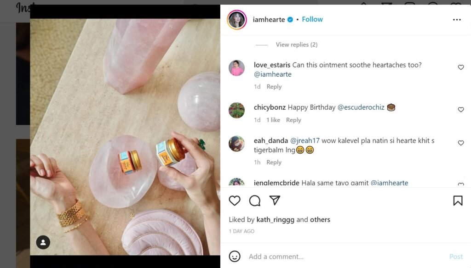Open the three-dot more options menu

(457, 20)
